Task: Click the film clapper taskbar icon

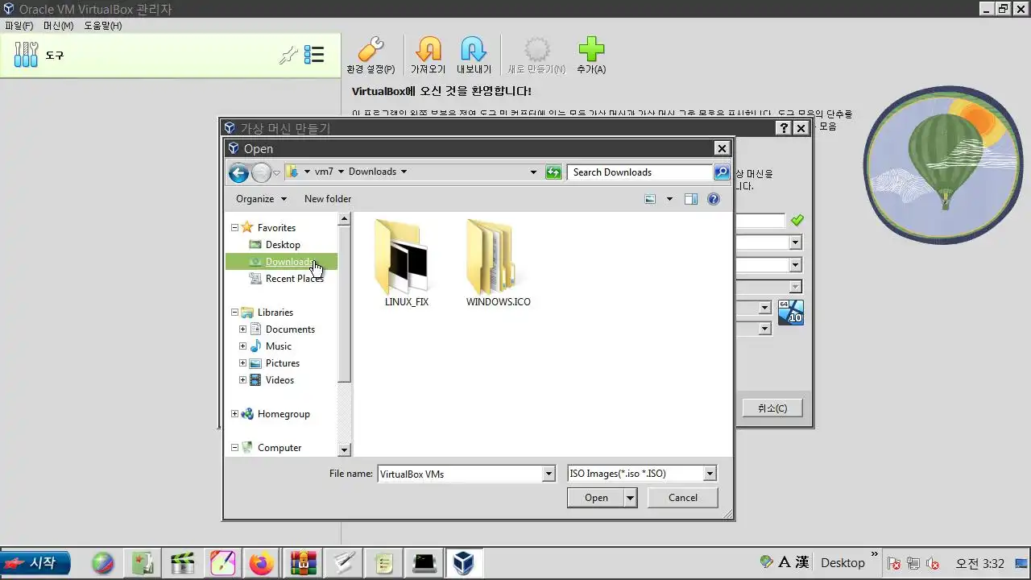Action: click(x=184, y=563)
